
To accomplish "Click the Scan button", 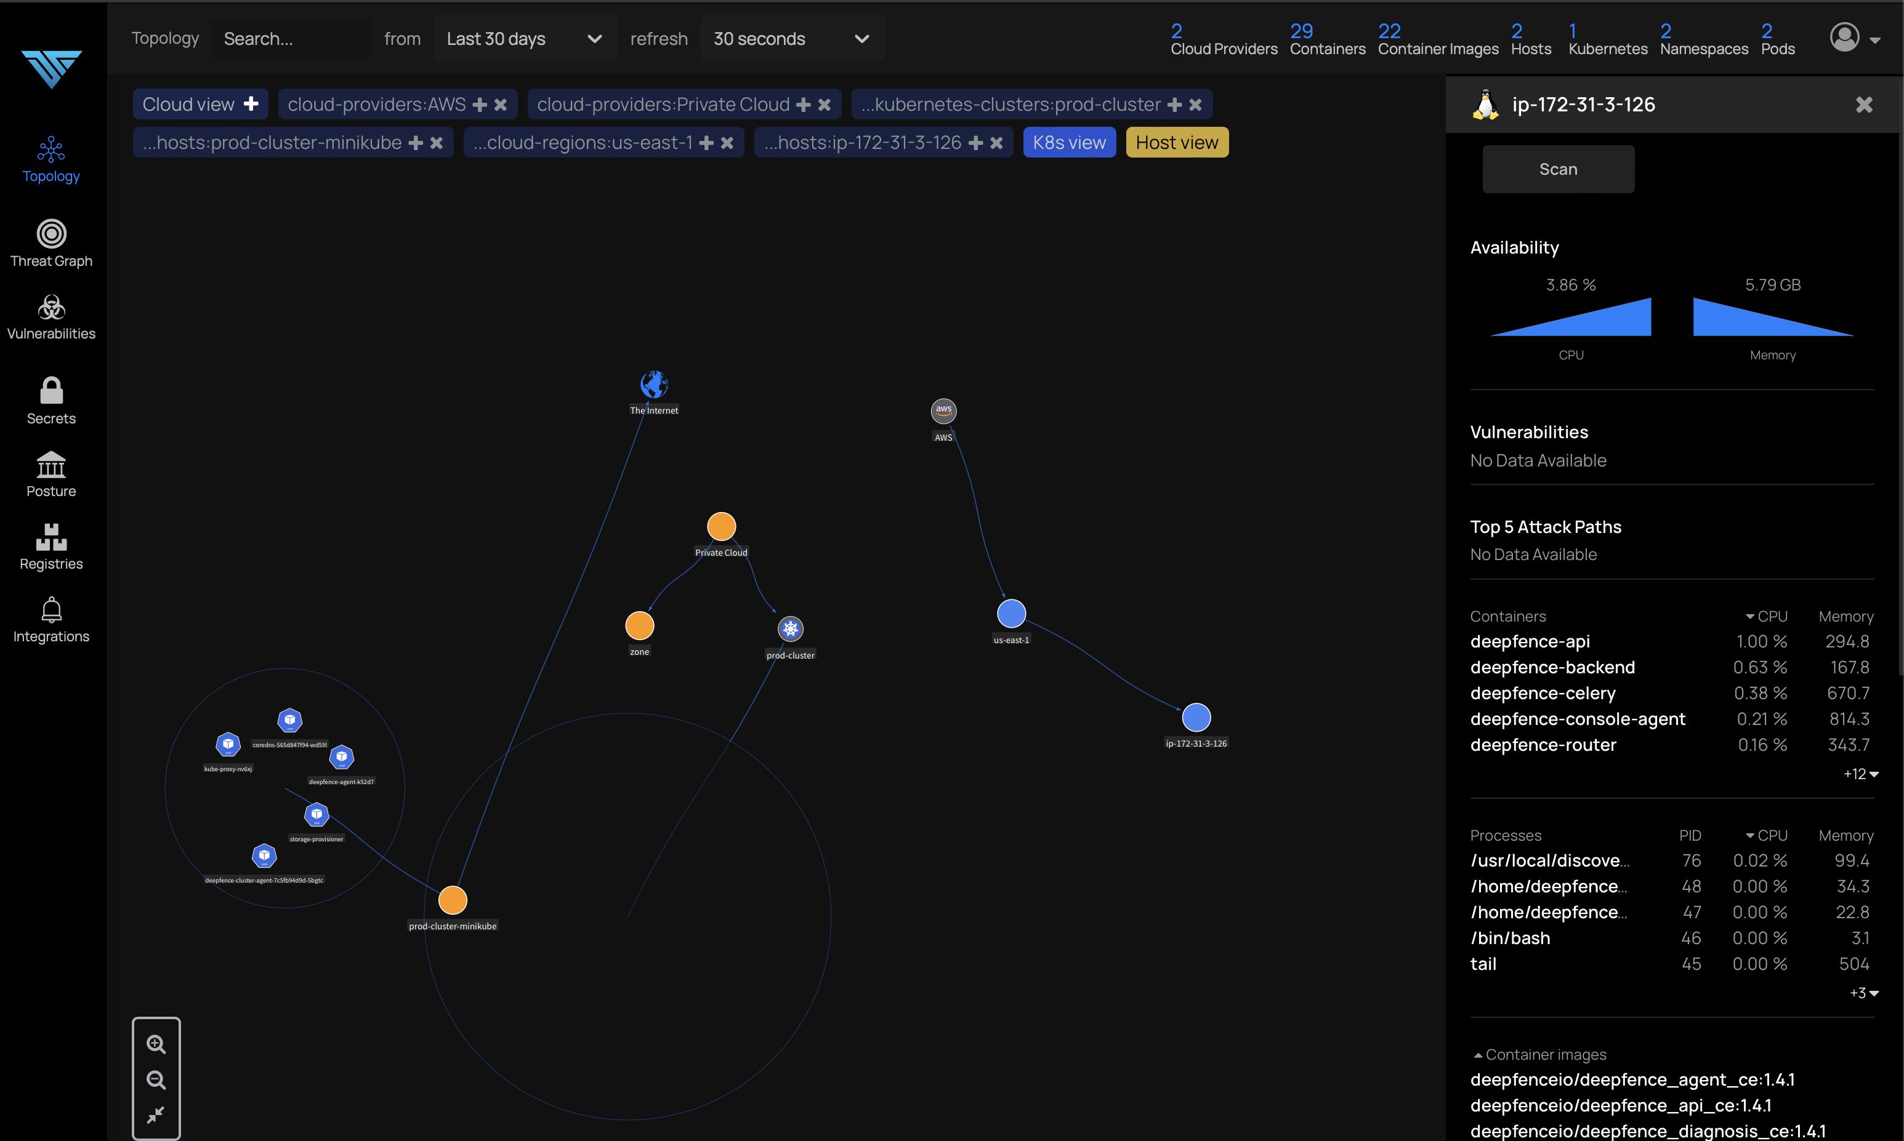I will pyautogui.click(x=1558, y=169).
